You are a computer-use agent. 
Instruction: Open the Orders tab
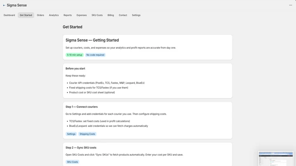click(40, 15)
